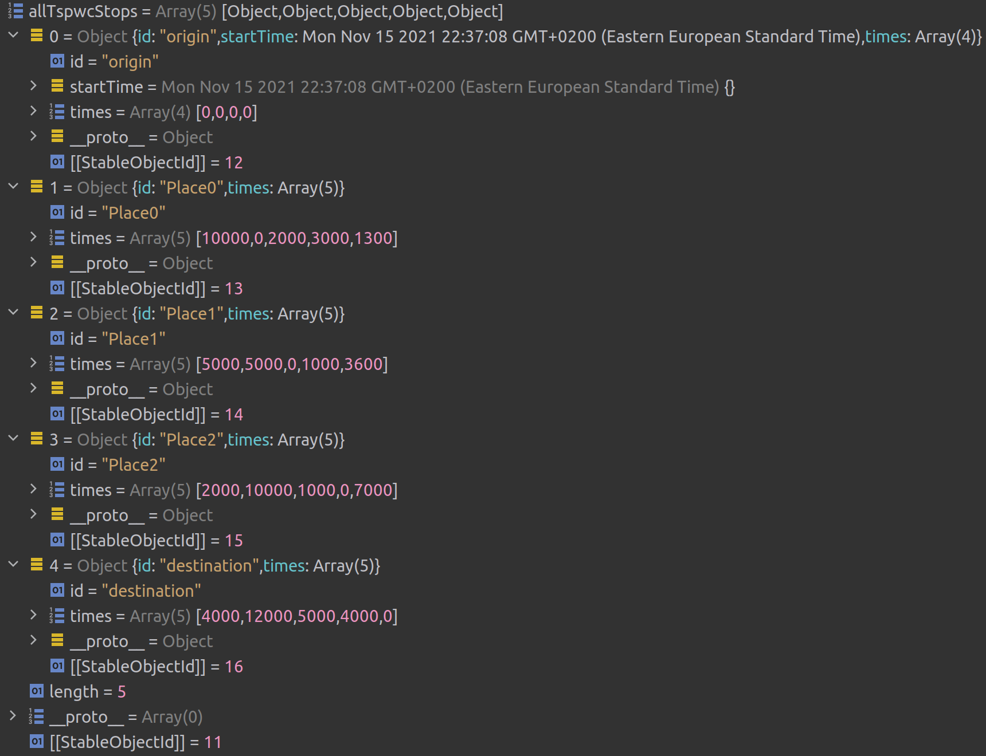The width and height of the screenshot is (986, 756).
Task: Click primitive icon of StableObjectId = 11
Action: pos(37,741)
